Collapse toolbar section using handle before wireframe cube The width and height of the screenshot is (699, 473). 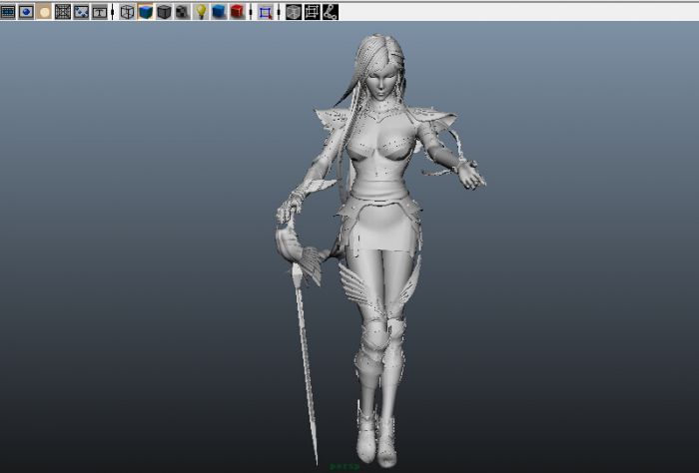click(x=113, y=12)
